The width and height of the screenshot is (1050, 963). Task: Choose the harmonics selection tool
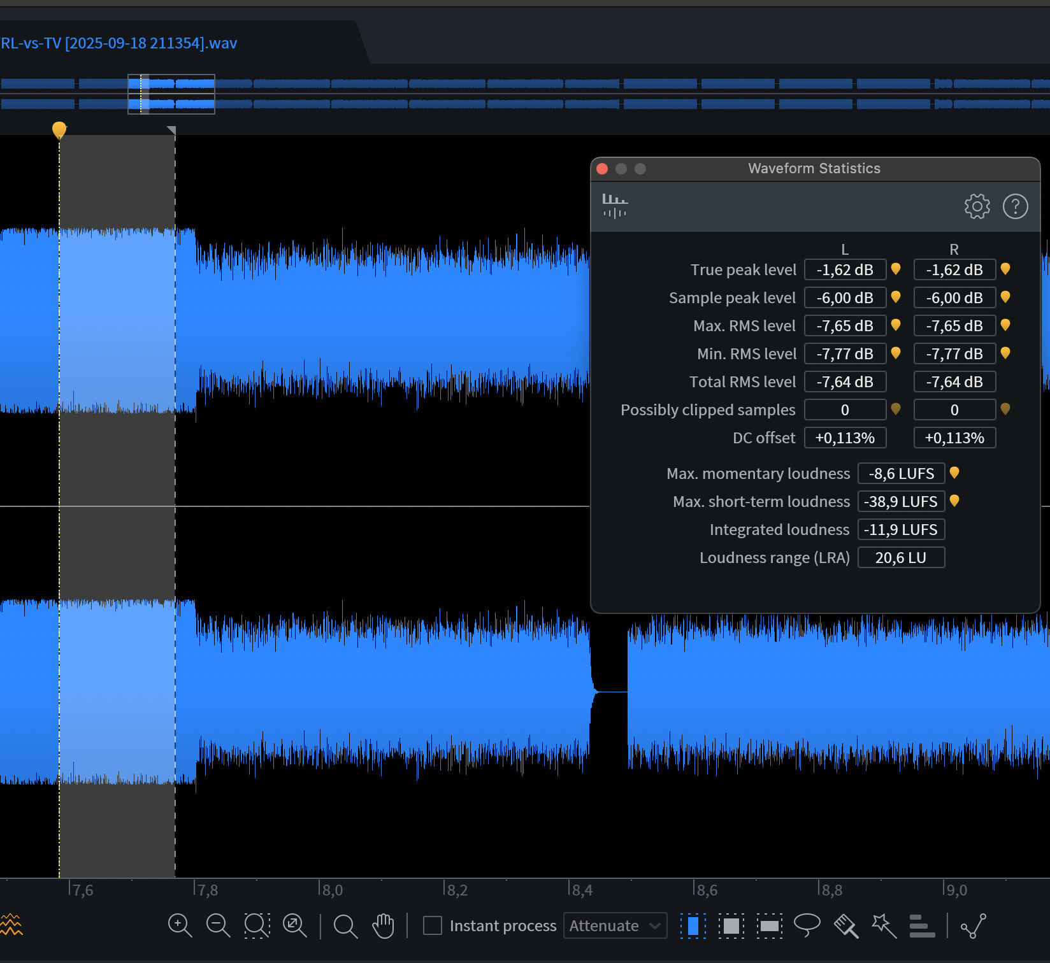click(x=922, y=925)
